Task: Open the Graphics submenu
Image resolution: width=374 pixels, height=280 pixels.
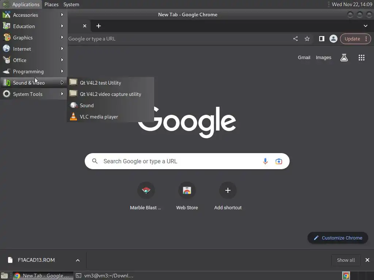Action: point(33,38)
